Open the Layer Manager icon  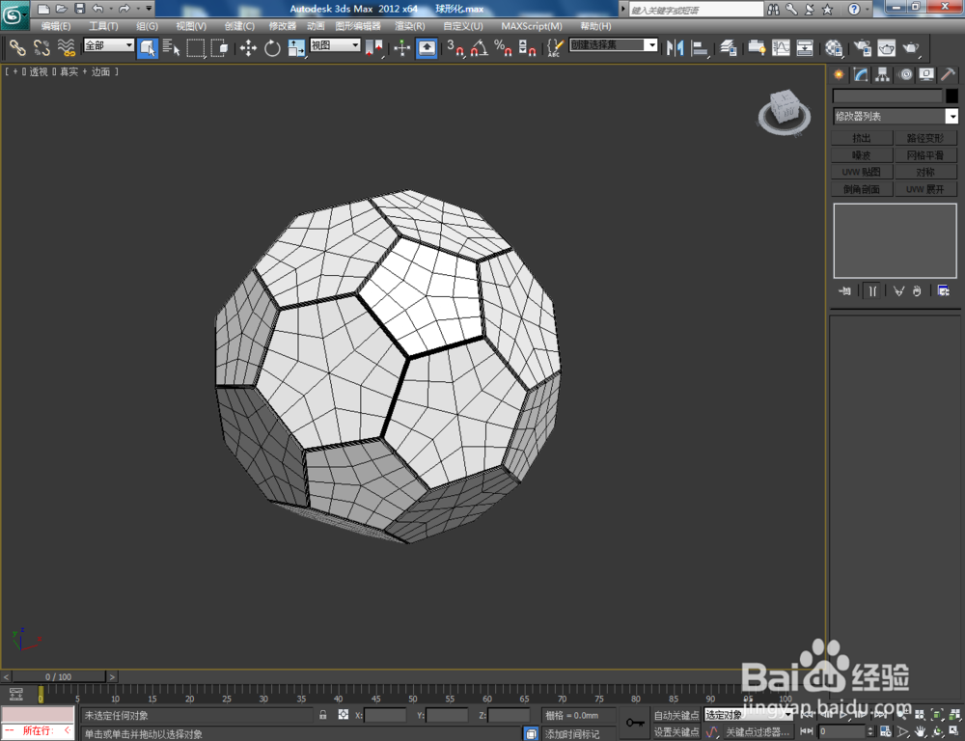(x=729, y=47)
